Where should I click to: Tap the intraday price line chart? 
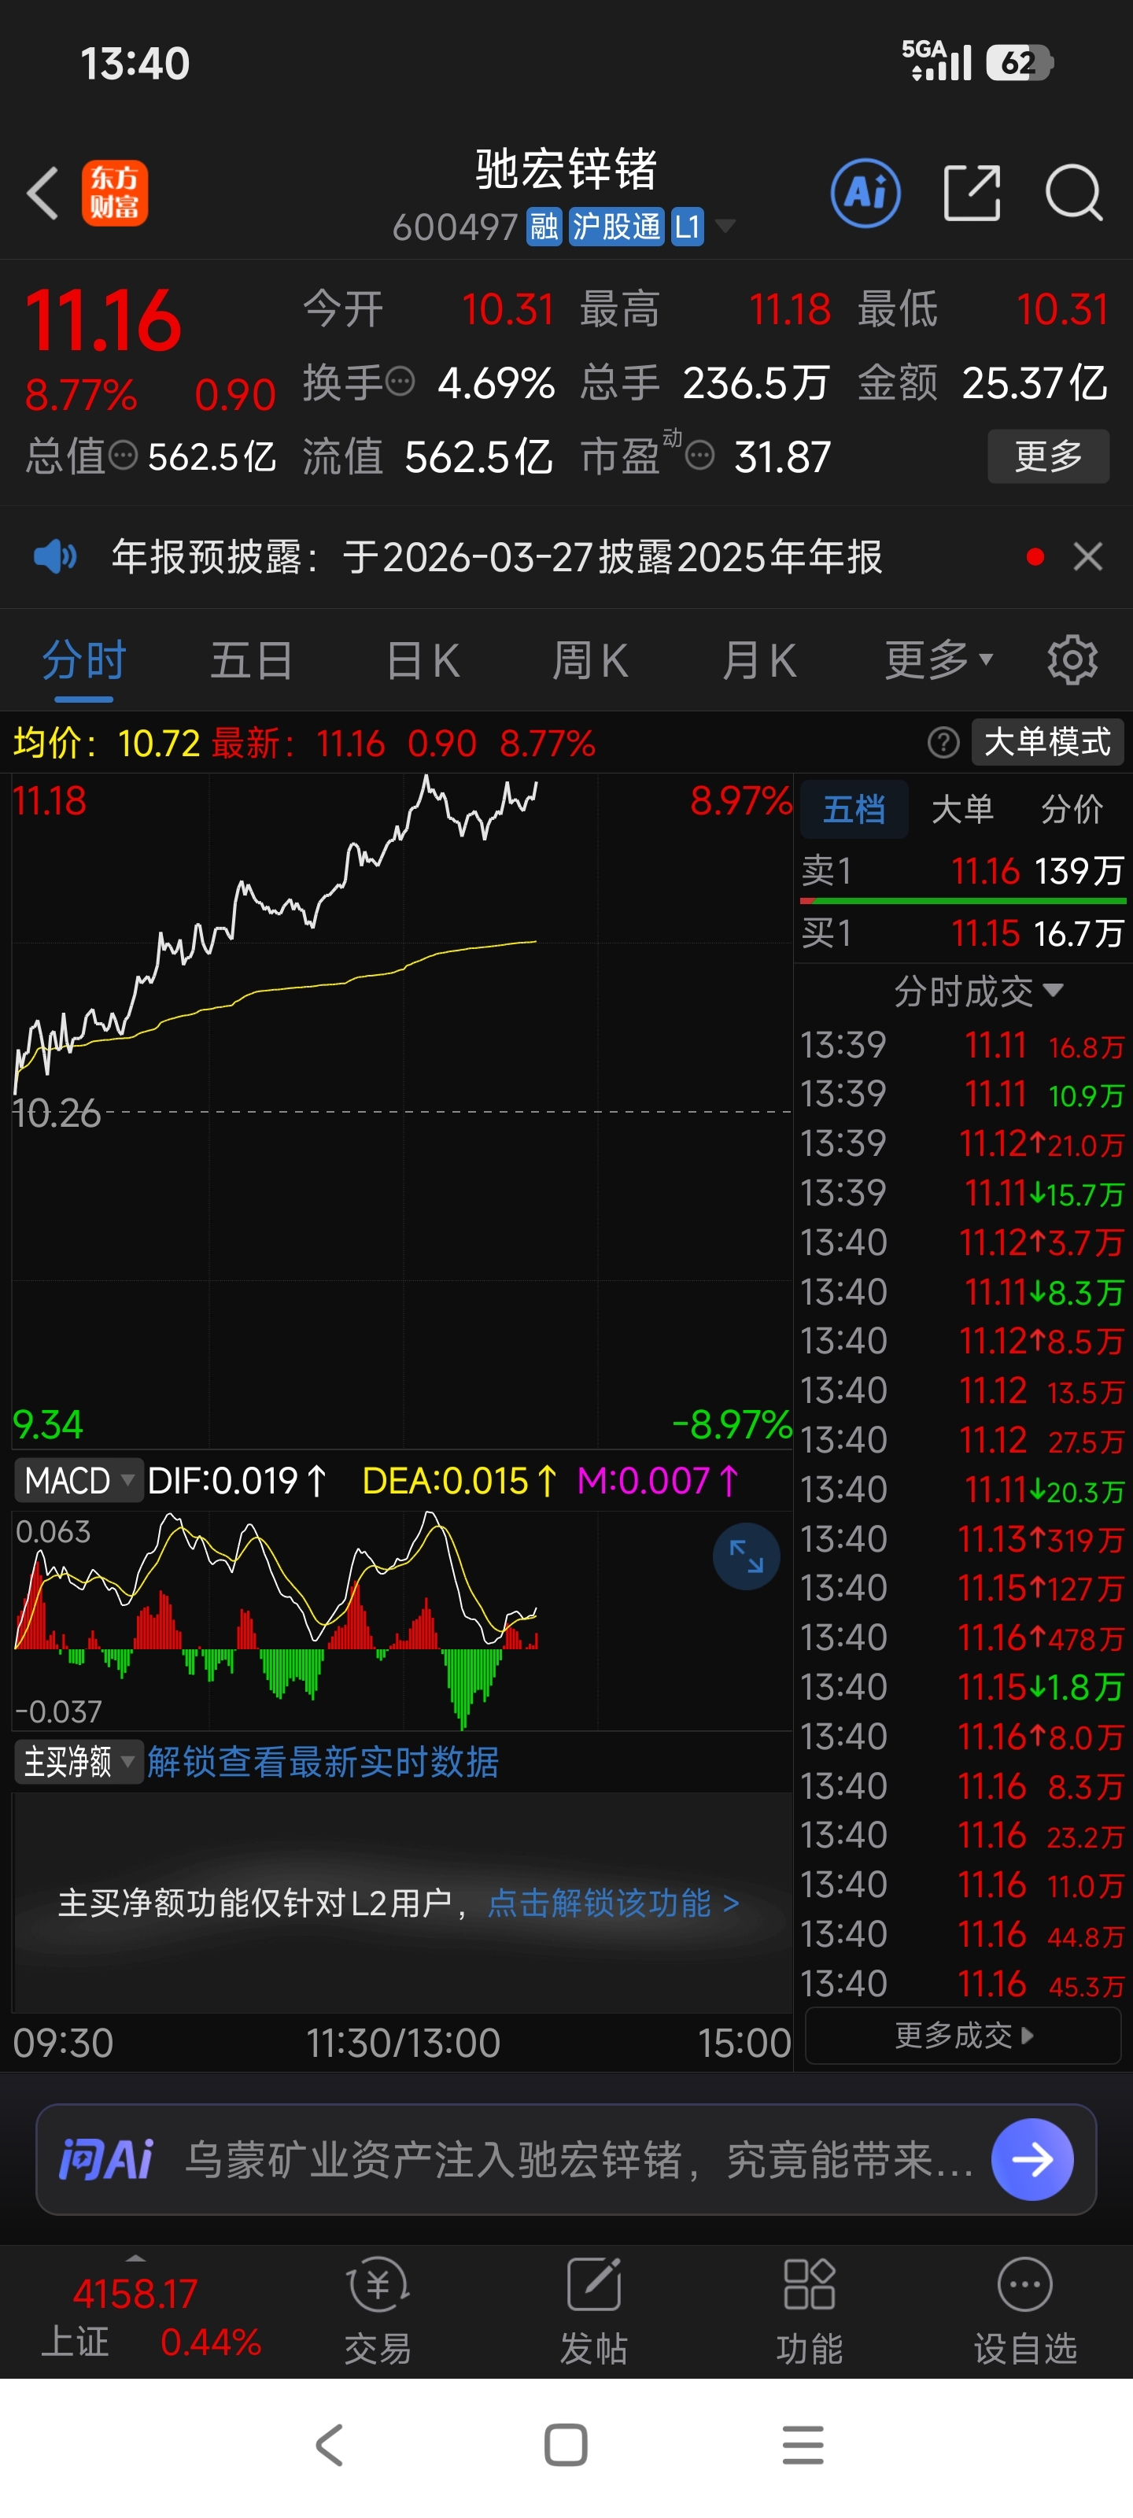pyautogui.click(x=402, y=1110)
